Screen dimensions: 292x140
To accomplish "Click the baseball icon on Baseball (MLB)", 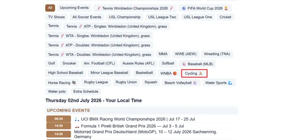I will pyautogui.click(x=184, y=64).
